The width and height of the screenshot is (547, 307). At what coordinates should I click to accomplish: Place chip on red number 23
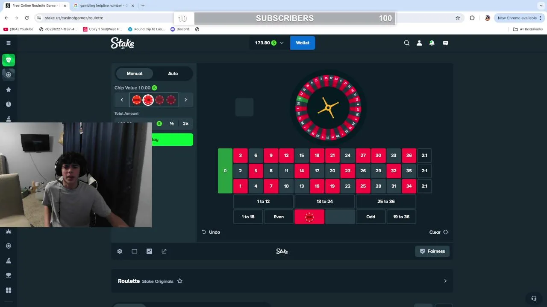coord(347,171)
